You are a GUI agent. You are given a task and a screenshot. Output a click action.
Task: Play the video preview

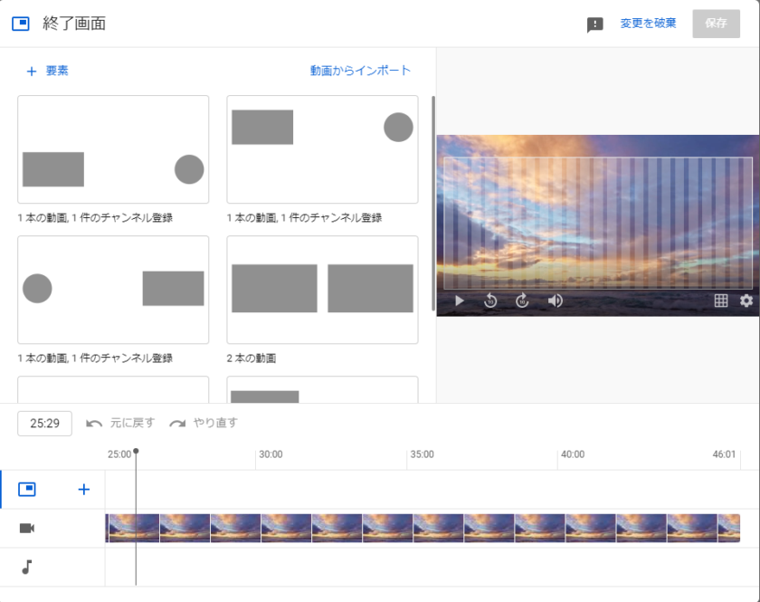(460, 301)
